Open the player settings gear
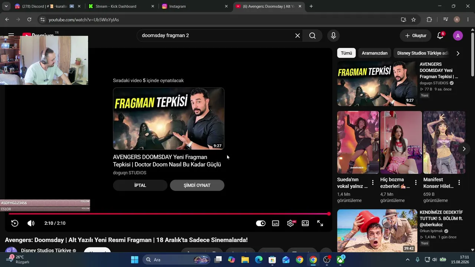Viewport: 475px width, 267px height. point(291,223)
